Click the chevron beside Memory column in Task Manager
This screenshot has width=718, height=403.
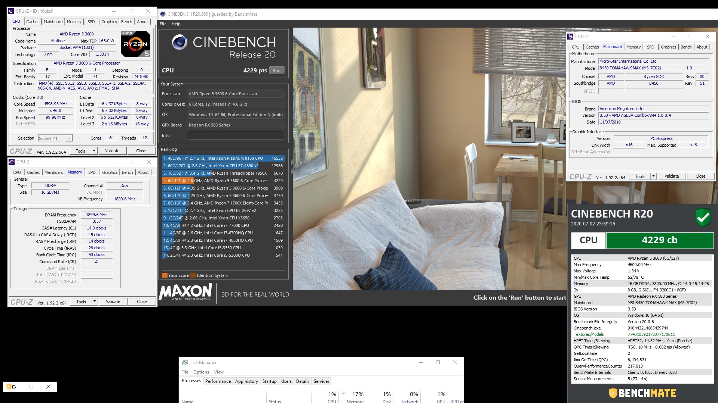pos(343,394)
